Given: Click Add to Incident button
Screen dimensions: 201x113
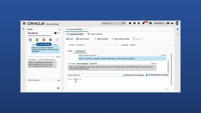Looking at the screenshot, I should pyautogui.click(x=101, y=39).
